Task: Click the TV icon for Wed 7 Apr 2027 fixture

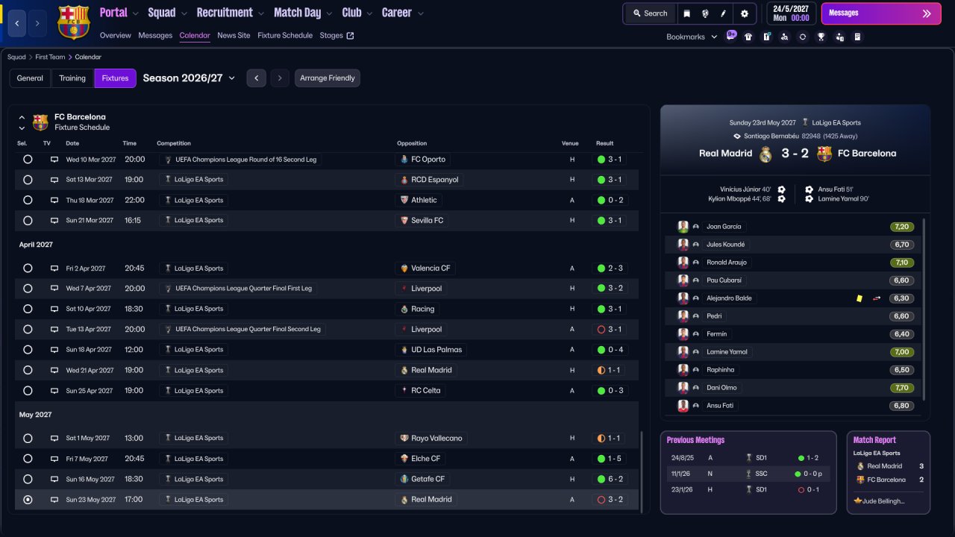Action: click(54, 289)
